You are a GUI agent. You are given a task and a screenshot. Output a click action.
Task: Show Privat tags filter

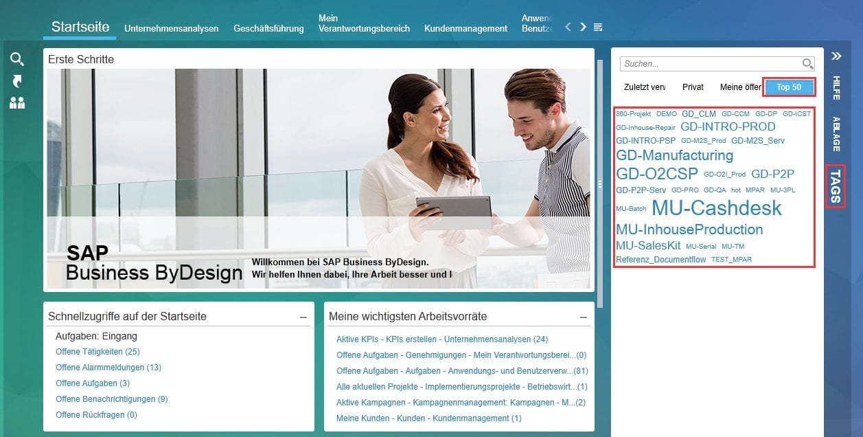click(693, 87)
